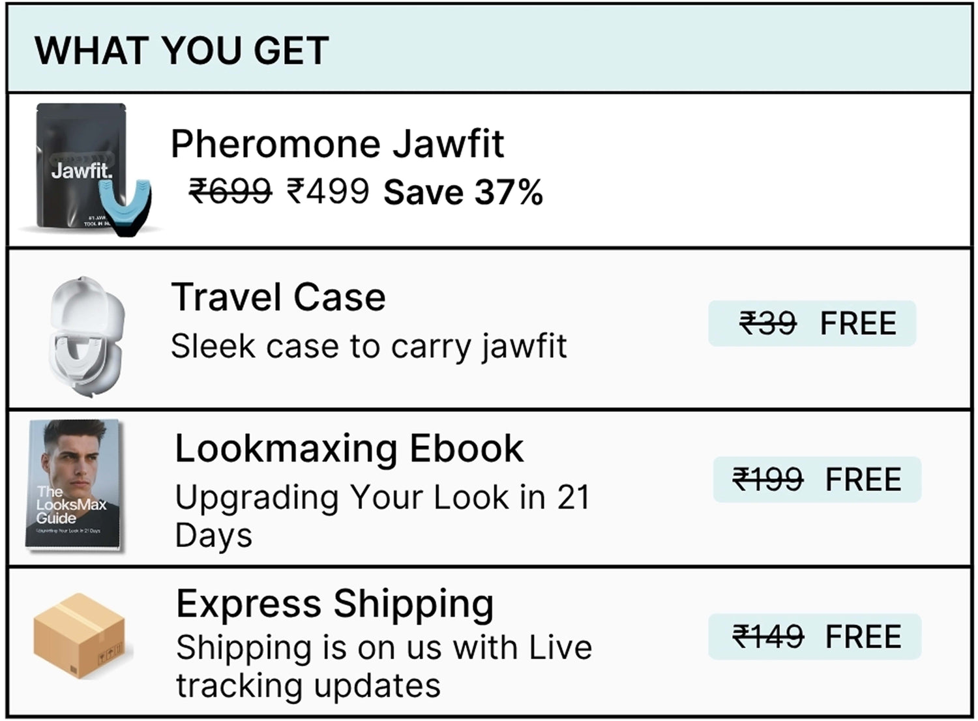Select the Pheromone Jawfit title
Screen dimensions: 978x721
tap(337, 143)
